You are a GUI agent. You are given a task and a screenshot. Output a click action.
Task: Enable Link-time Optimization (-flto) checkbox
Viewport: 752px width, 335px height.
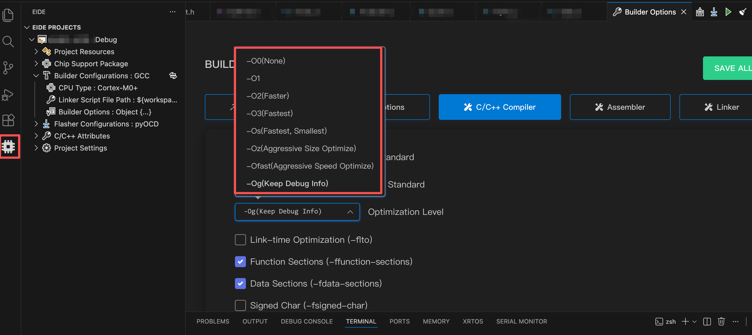[x=240, y=239]
